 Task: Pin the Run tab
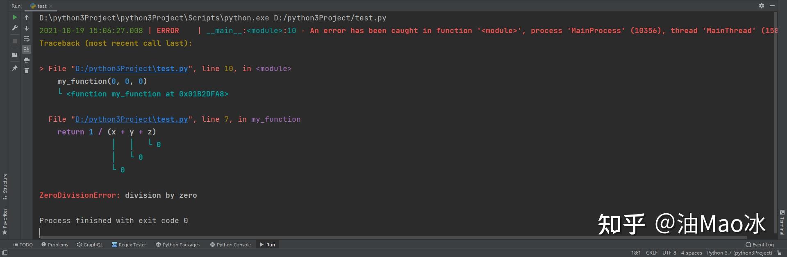(x=15, y=68)
